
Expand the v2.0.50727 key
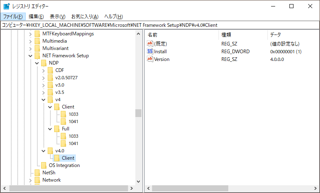44,78
